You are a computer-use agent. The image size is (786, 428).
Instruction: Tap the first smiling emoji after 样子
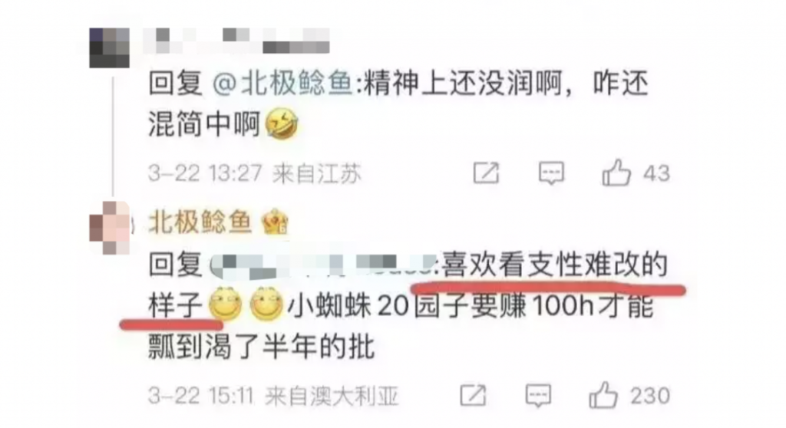tap(225, 304)
